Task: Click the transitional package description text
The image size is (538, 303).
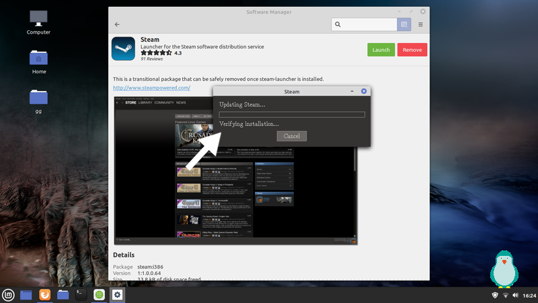Action: (x=218, y=79)
